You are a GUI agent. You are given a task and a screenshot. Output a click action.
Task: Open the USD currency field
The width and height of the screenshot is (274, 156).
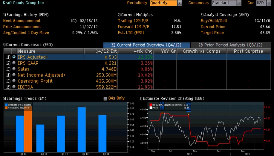pyautogui.click(x=261, y=3)
